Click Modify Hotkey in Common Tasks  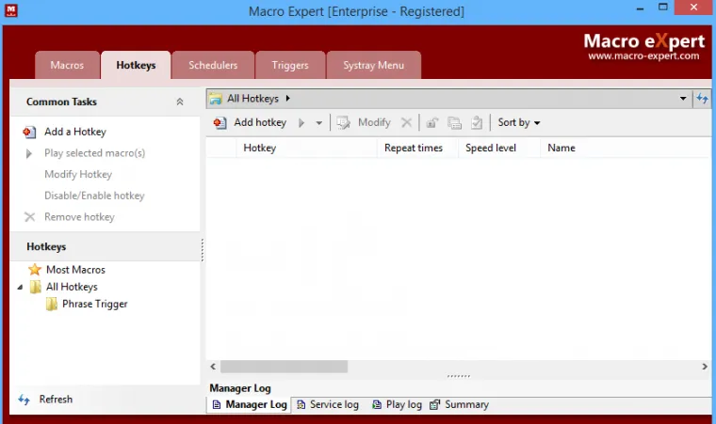click(x=78, y=174)
